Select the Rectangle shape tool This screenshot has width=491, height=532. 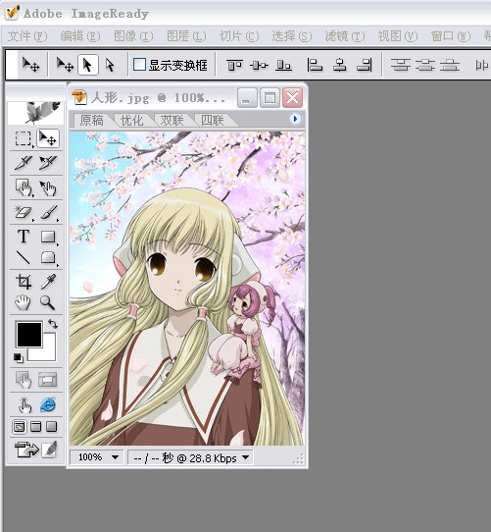coord(48,237)
